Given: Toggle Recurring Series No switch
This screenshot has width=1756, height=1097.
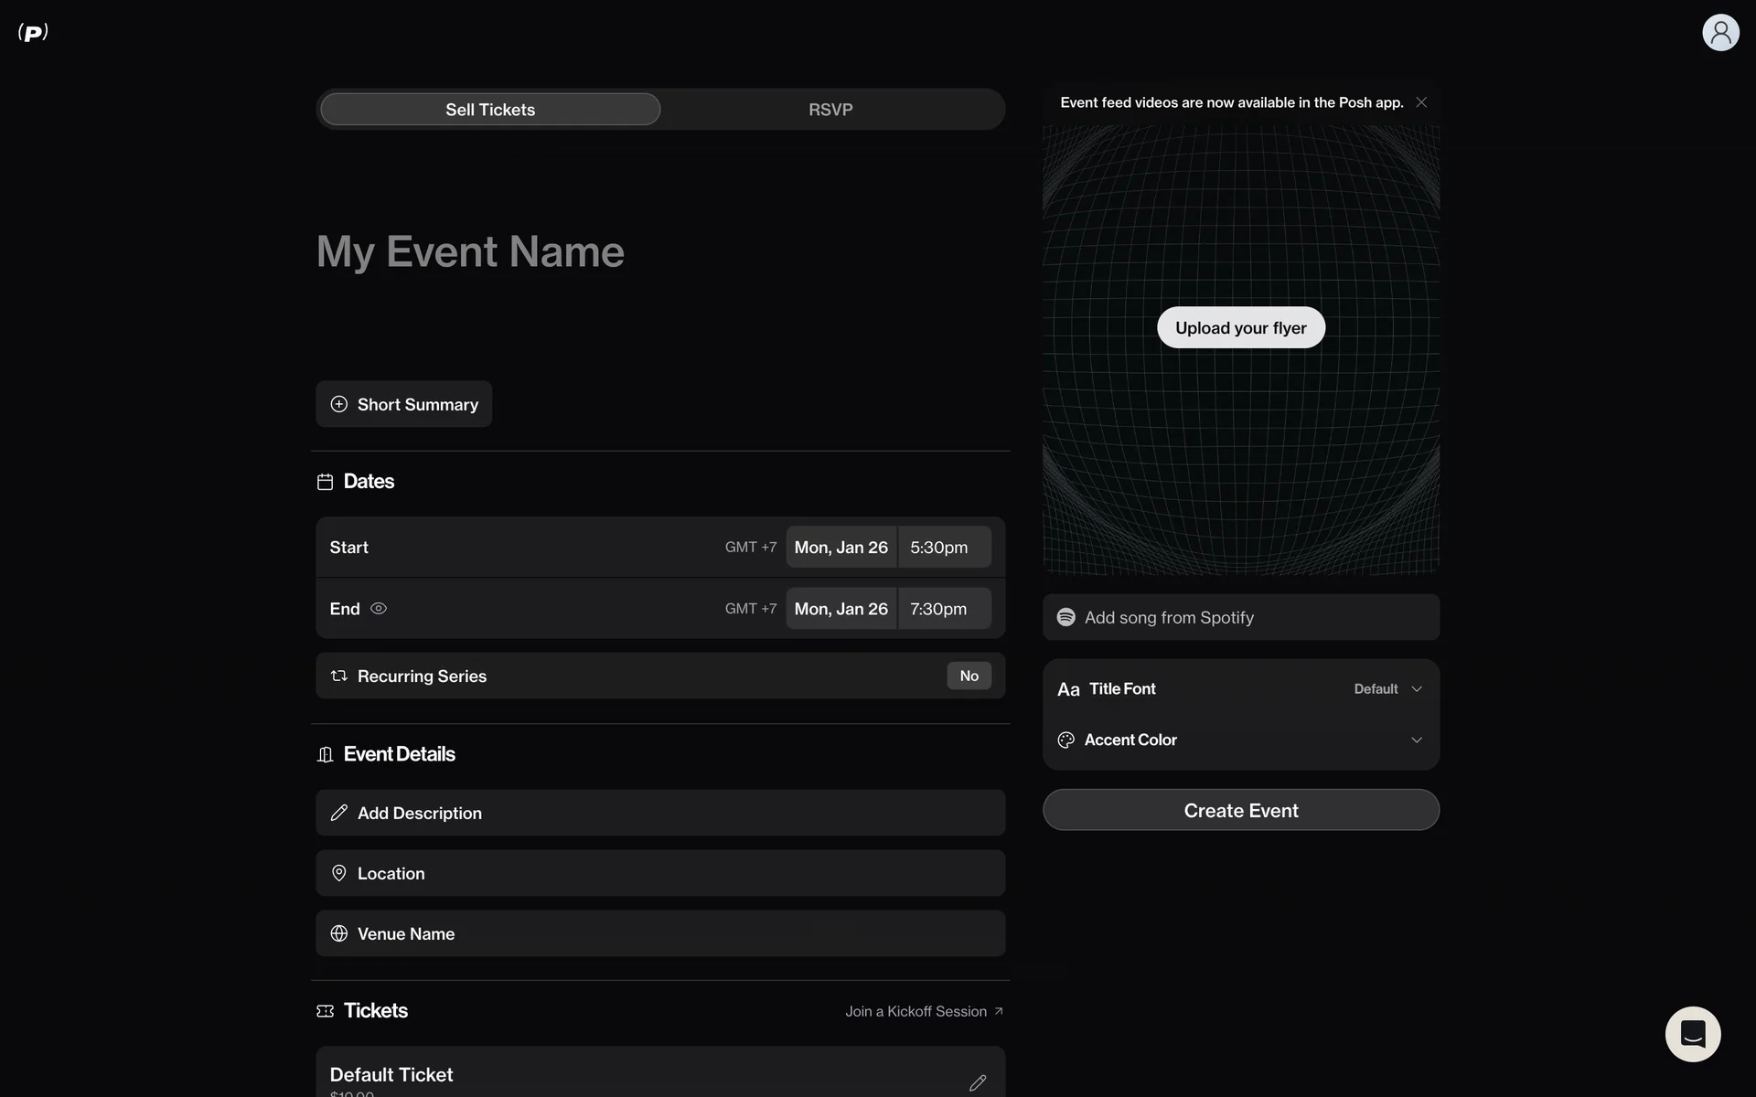Looking at the screenshot, I should click(x=969, y=676).
